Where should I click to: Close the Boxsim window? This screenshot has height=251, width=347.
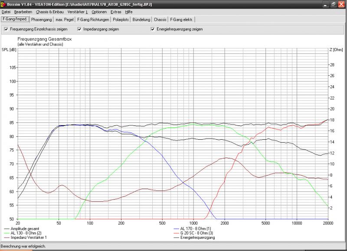341,4
